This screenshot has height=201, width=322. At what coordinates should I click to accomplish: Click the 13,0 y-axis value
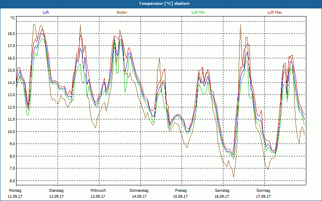12,95
